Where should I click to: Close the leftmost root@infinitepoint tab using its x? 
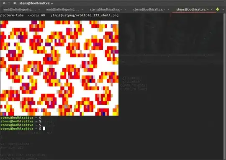39,10
